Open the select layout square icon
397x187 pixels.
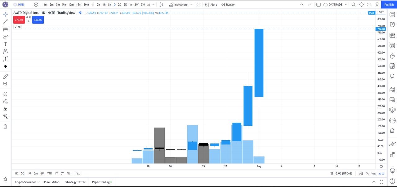point(318,5)
